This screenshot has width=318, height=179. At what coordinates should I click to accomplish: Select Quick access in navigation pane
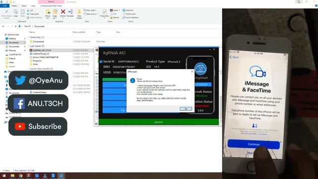coord(13,35)
